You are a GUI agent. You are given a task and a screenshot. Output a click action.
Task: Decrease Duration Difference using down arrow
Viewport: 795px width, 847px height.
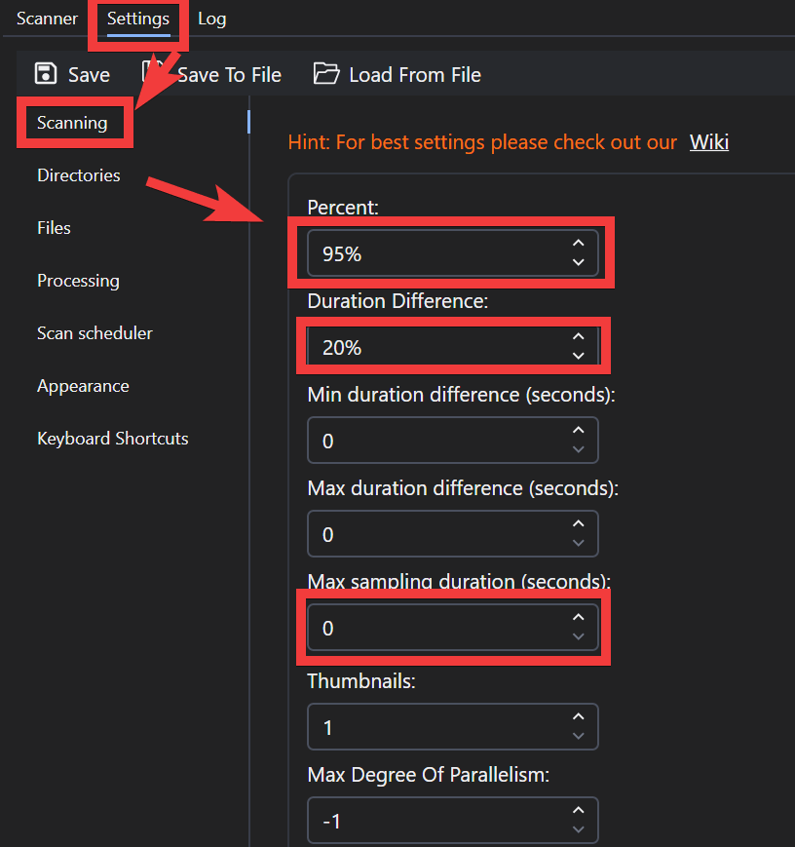point(579,356)
